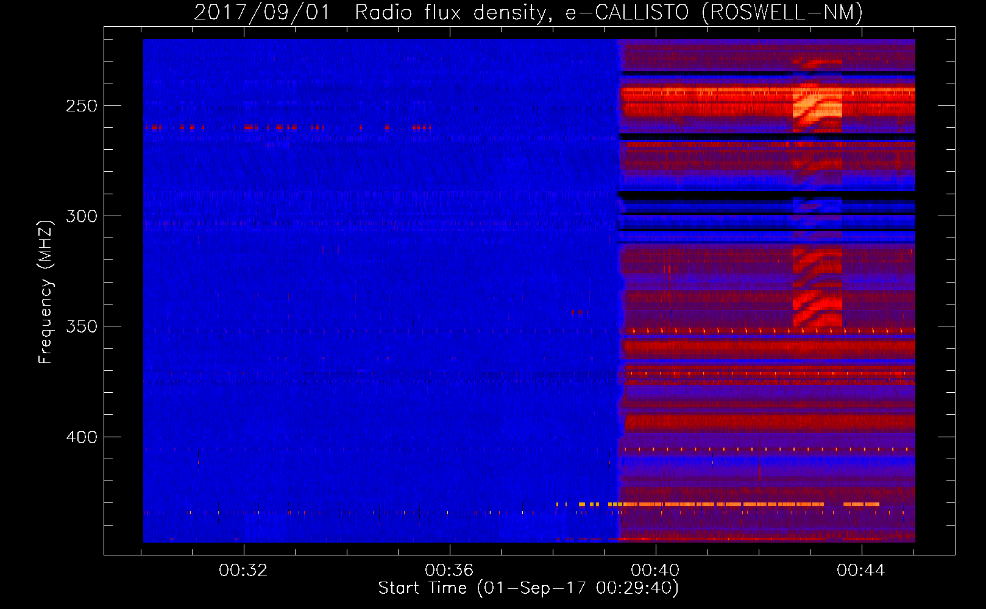This screenshot has width=986, height=609.
Task: Click the 350 frequency tick label
Action: click(x=82, y=326)
